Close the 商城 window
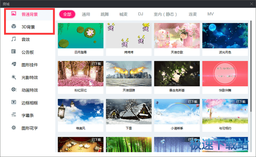256x157 pixels. pyautogui.click(x=252, y=4)
